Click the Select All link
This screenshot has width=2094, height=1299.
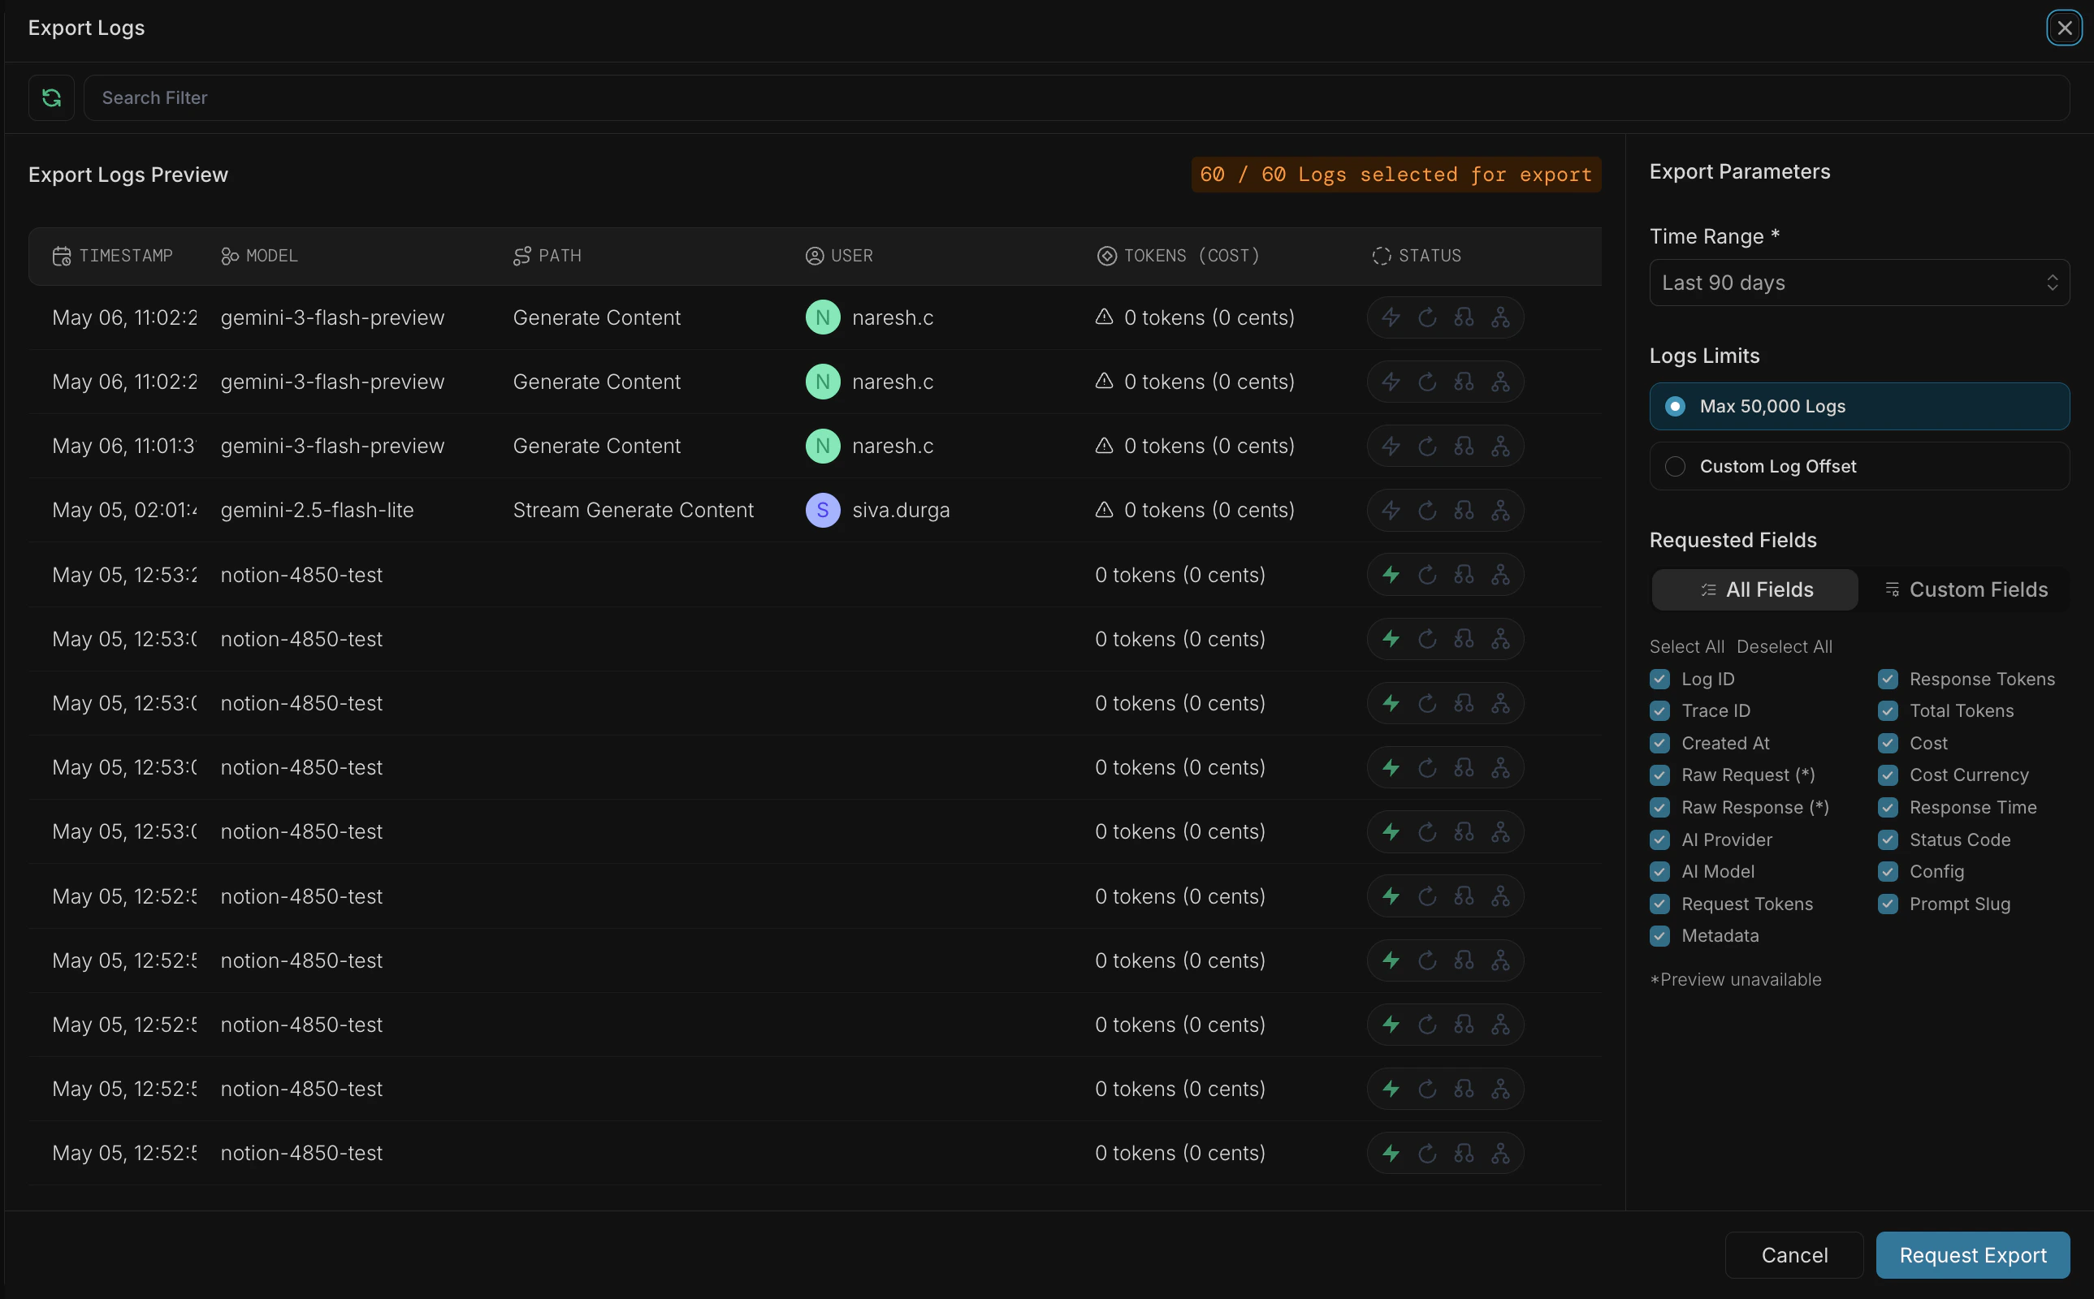[1687, 647]
